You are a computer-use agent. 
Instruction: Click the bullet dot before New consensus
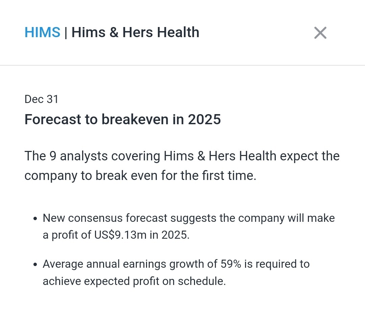click(35, 219)
